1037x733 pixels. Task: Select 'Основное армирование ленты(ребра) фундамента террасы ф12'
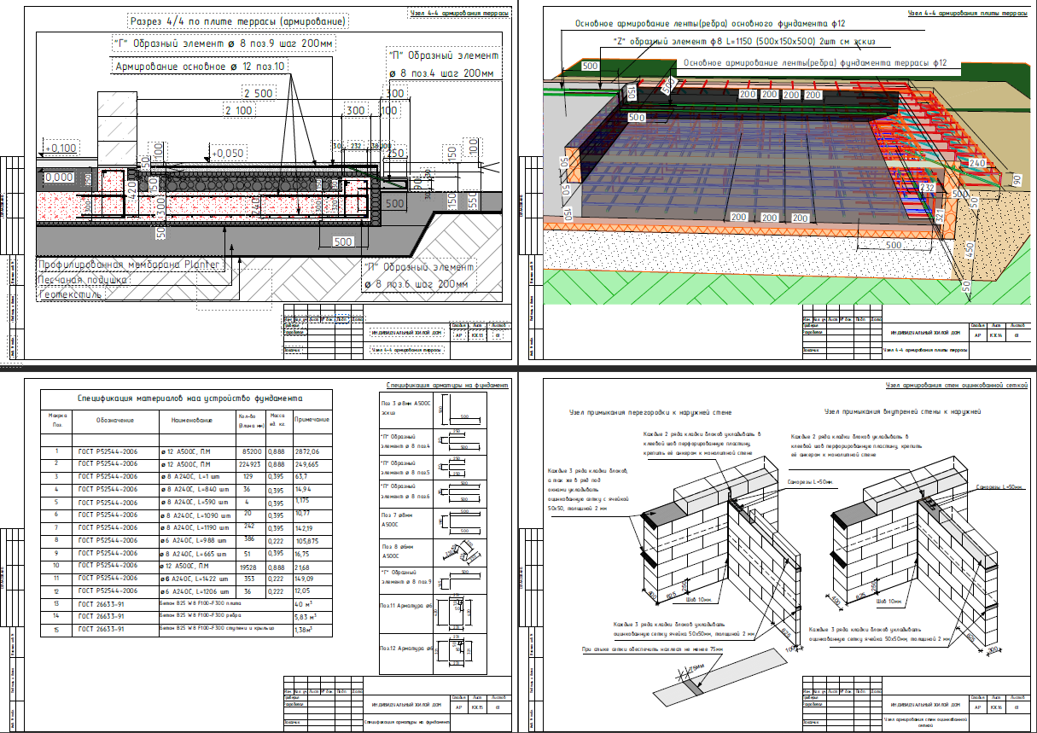click(x=815, y=62)
